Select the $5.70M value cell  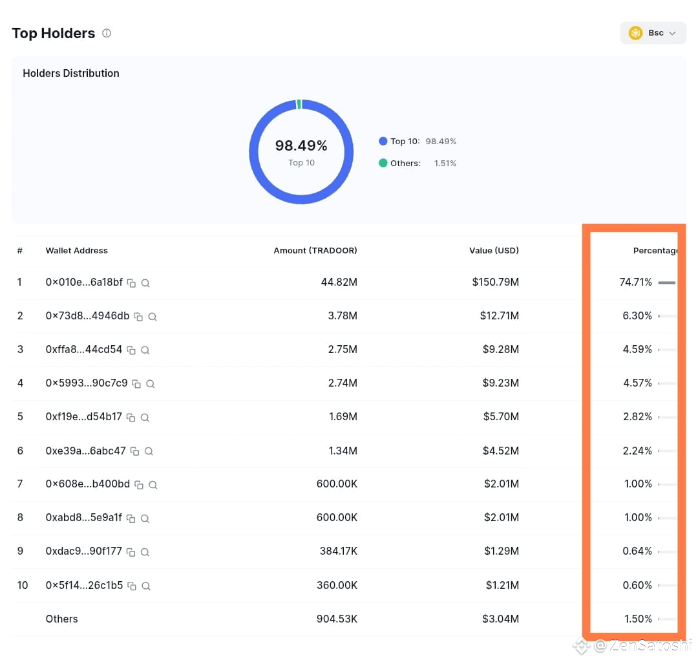coord(502,416)
